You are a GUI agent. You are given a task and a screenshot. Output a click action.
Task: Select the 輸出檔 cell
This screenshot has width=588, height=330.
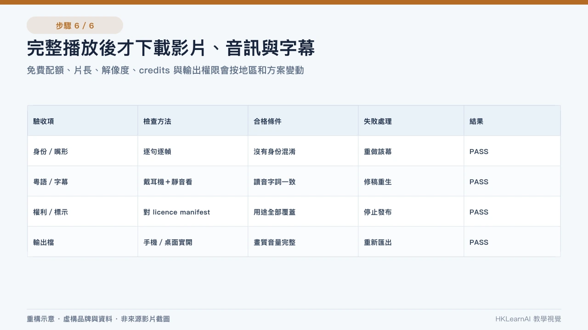tap(83, 242)
